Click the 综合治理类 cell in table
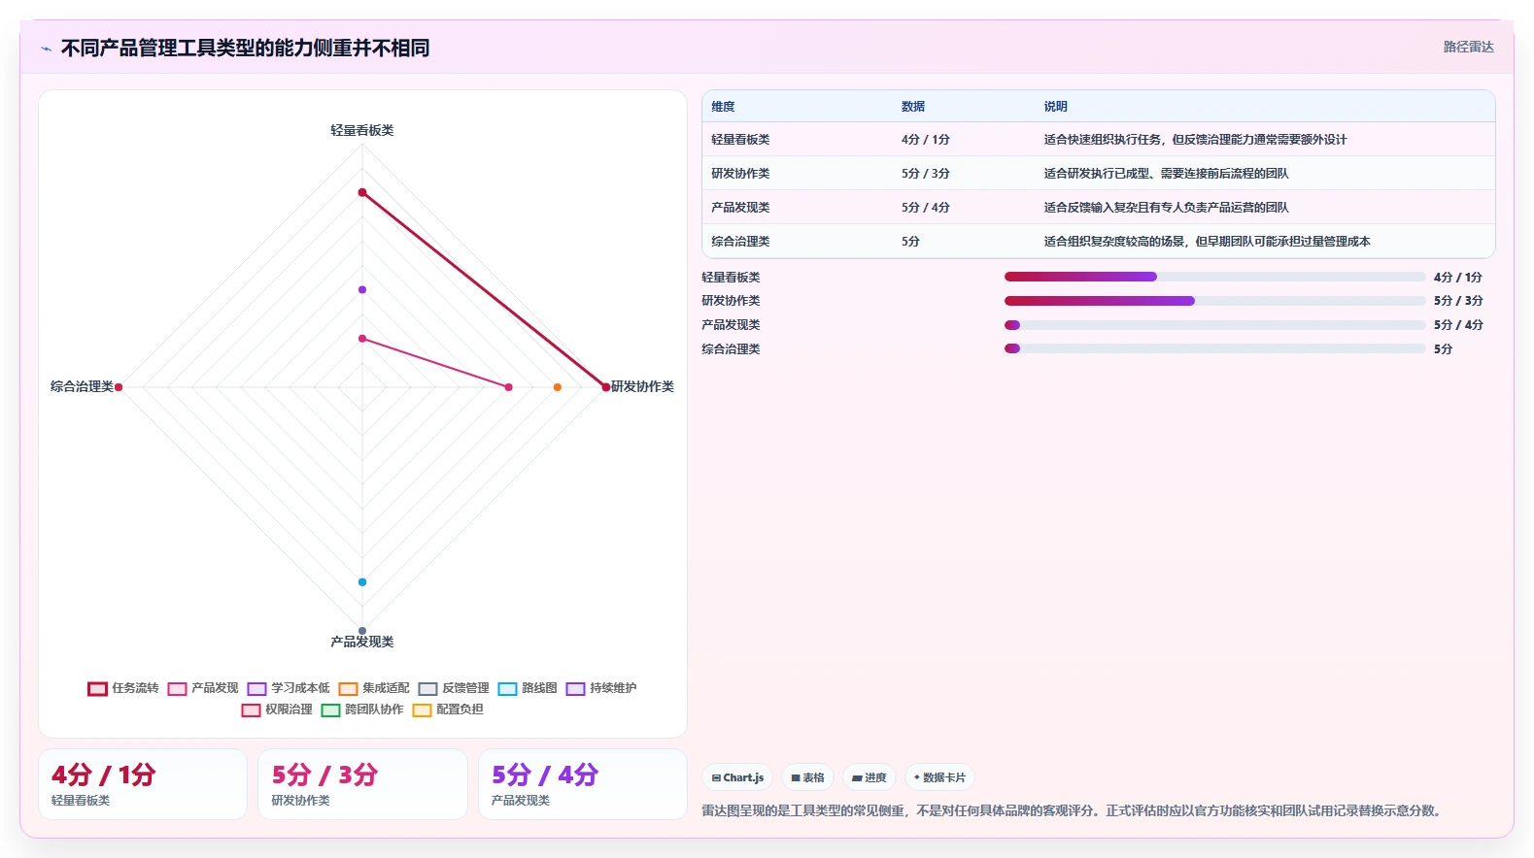Image resolution: width=1534 pixels, height=858 pixels. point(740,242)
